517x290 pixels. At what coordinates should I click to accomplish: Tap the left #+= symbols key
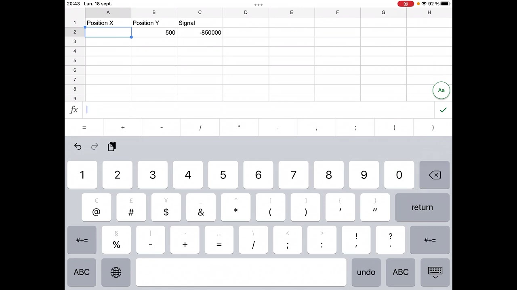point(82,240)
